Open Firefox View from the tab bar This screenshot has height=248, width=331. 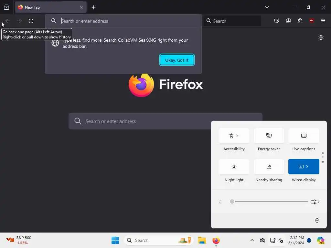[6, 7]
